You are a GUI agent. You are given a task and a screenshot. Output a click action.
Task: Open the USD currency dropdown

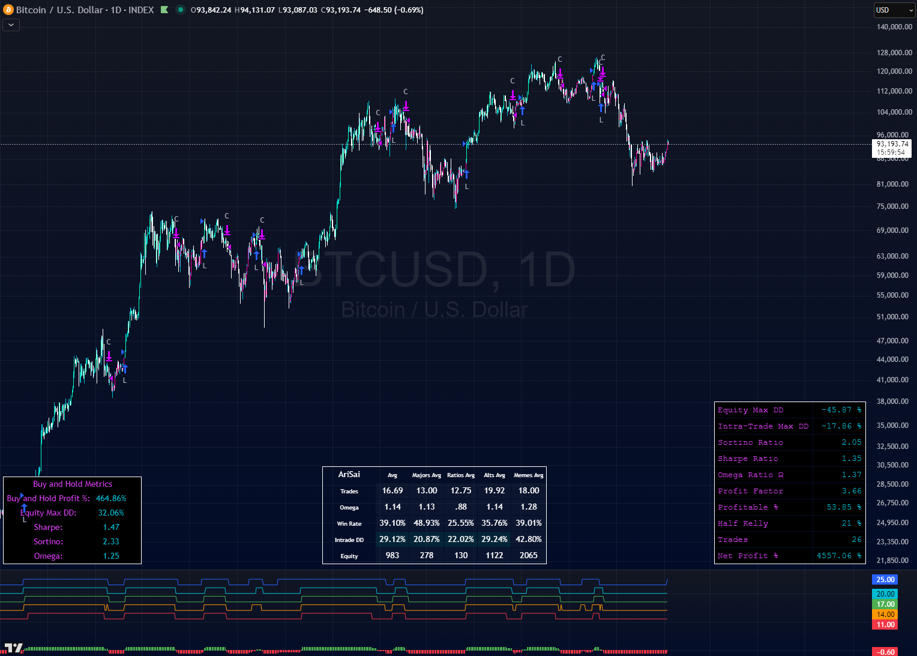coord(893,10)
